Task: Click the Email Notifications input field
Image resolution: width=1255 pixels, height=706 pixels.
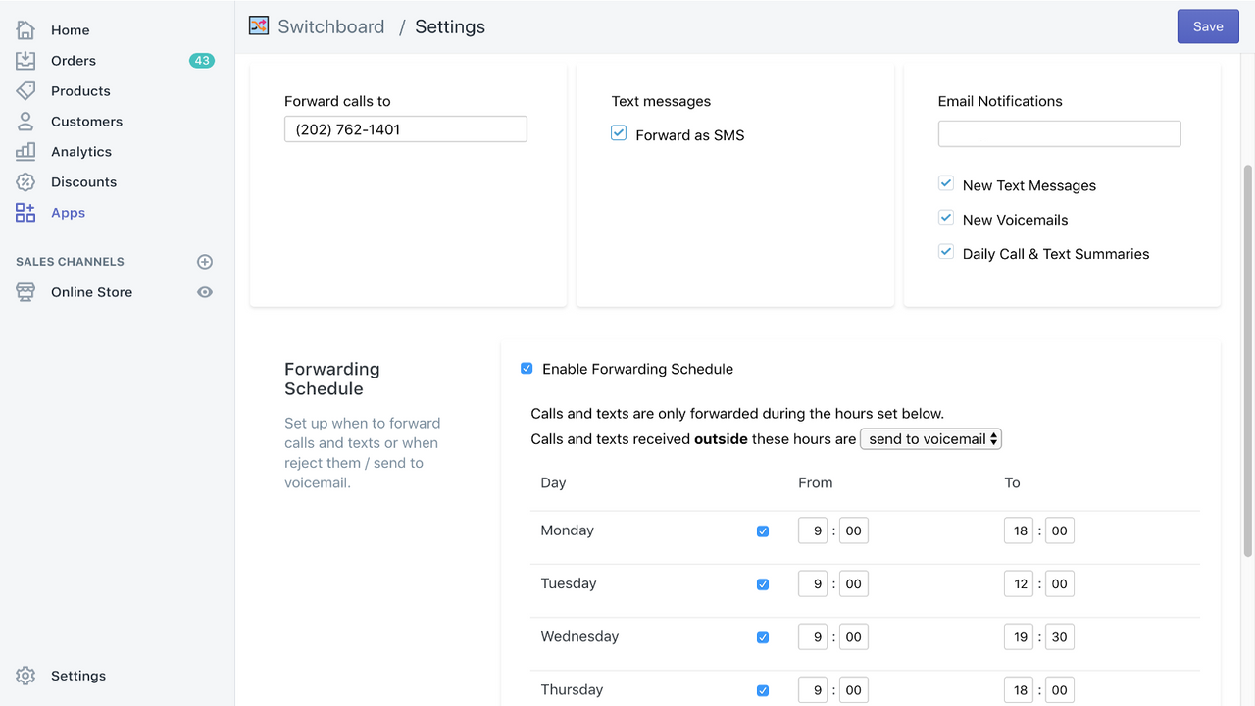Action: click(1059, 133)
